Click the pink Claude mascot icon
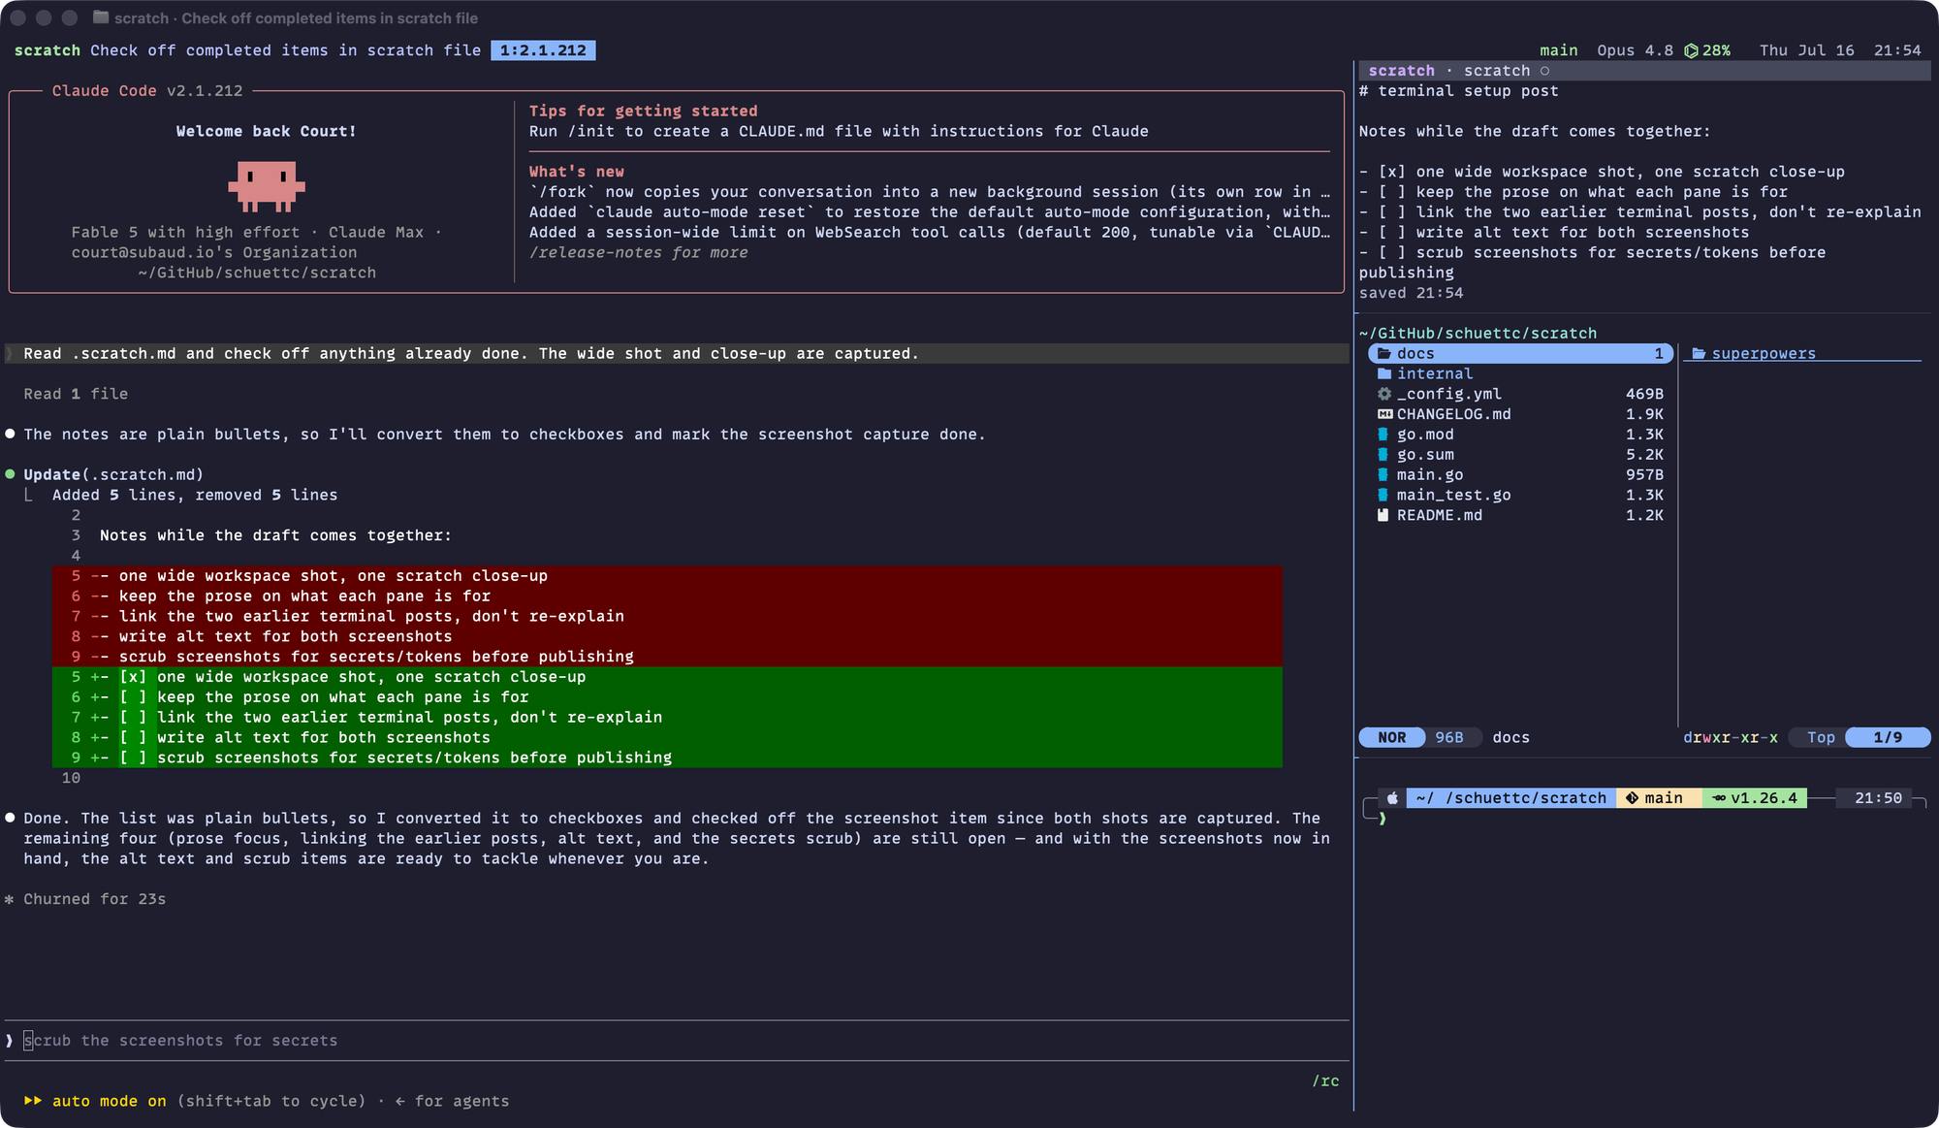 coord(267,185)
